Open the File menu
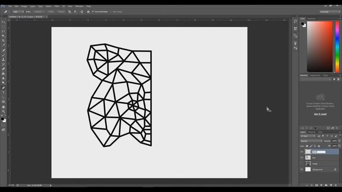Image resolution: width=342 pixels, height=192 pixels. click(10, 6)
